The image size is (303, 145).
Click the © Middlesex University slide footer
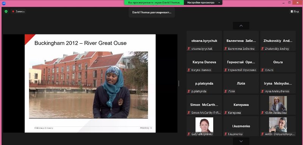pyautogui.click(x=44, y=128)
